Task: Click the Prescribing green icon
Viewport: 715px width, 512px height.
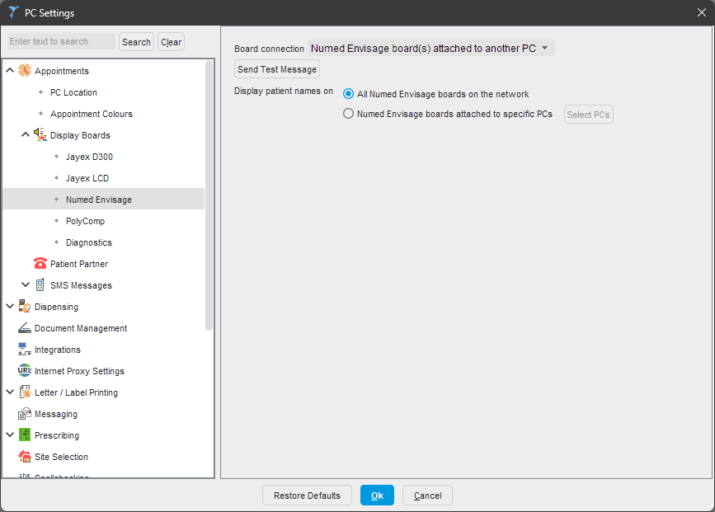Action: 25,435
